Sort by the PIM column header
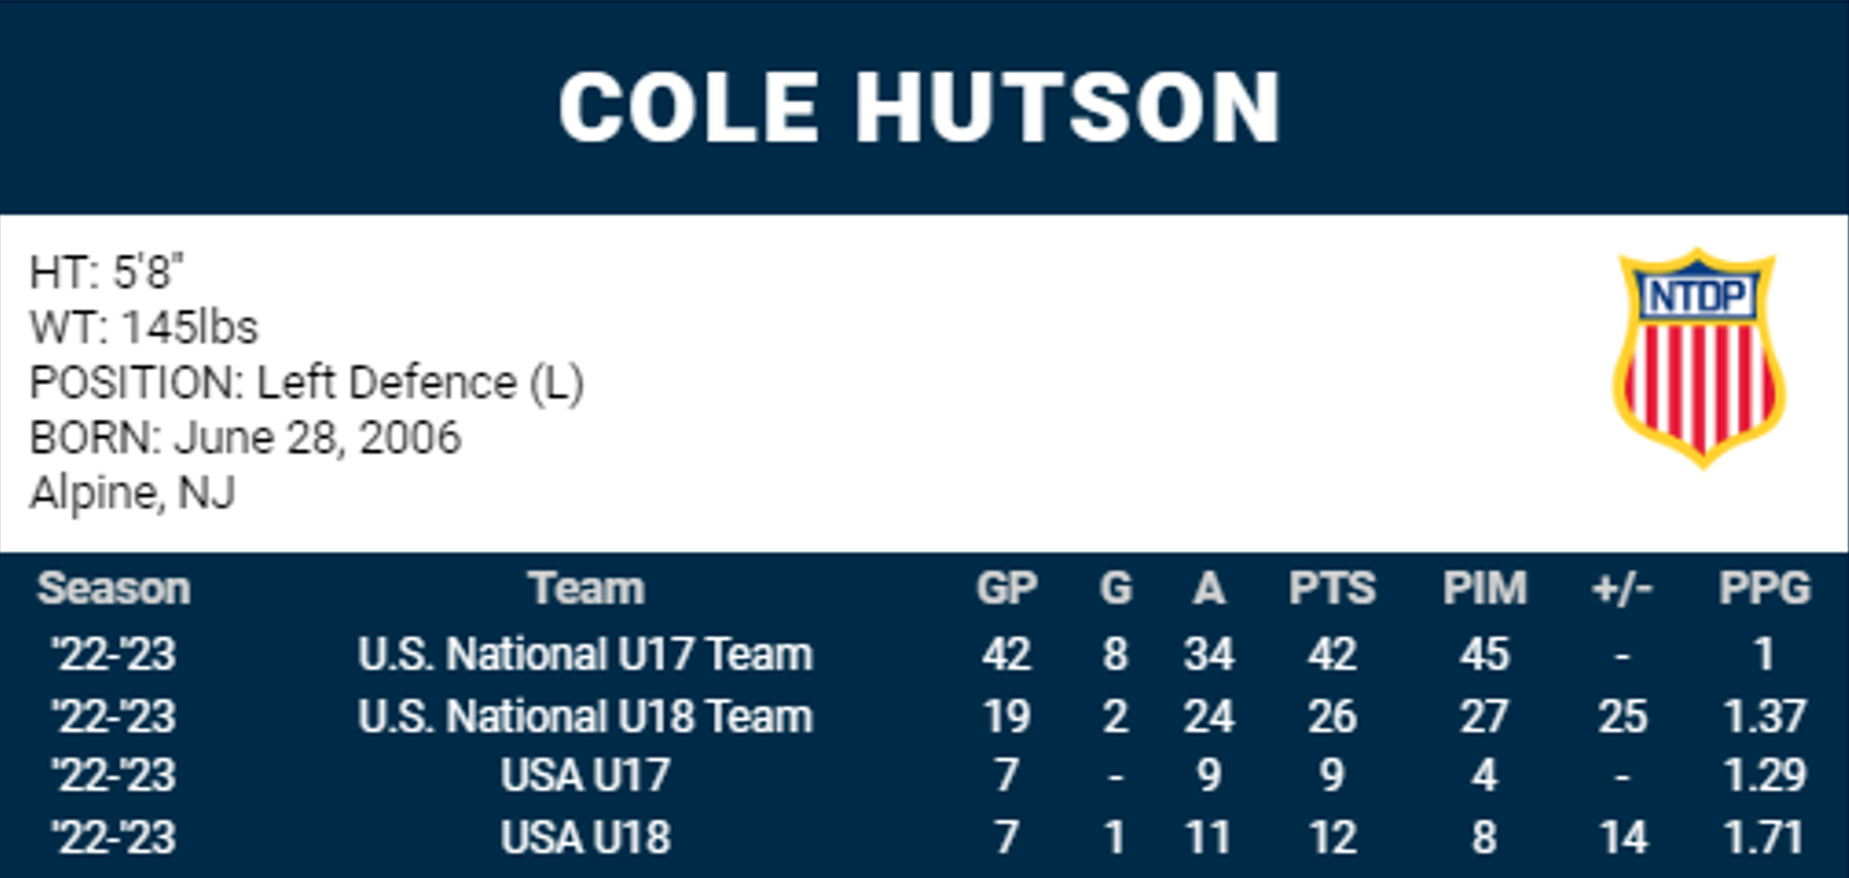Image resolution: width=1849 pixels, height=878 pixels. tap(1484, 588)
